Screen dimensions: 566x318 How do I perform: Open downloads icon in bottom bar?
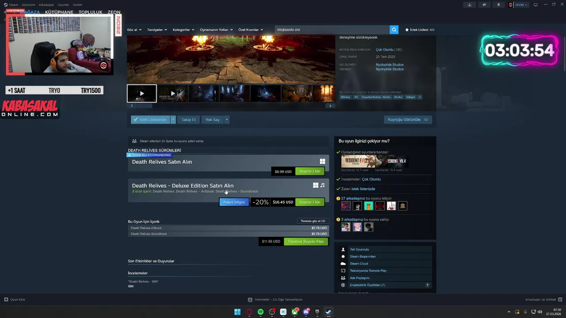point(250,299)
